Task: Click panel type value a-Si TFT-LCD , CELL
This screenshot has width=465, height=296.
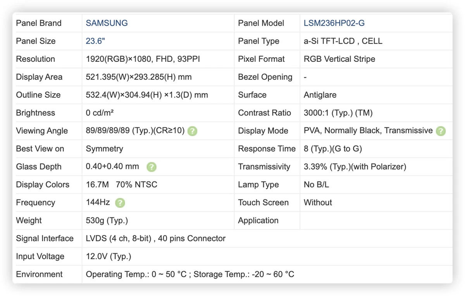Action: click(343, 41)
